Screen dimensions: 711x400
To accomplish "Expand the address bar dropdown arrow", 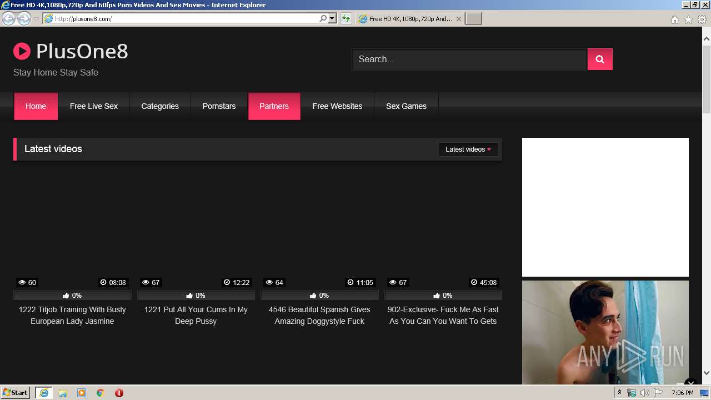I will click(332, 19).
